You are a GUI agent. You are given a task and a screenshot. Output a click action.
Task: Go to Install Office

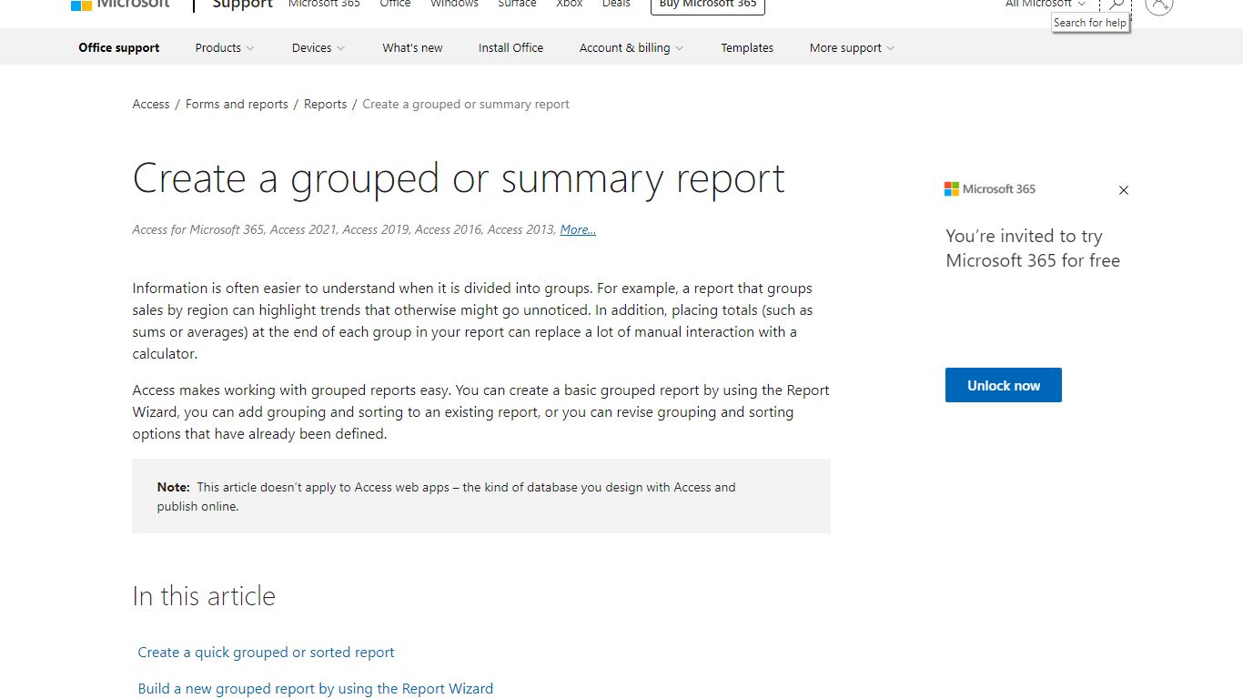click(510, 47)
